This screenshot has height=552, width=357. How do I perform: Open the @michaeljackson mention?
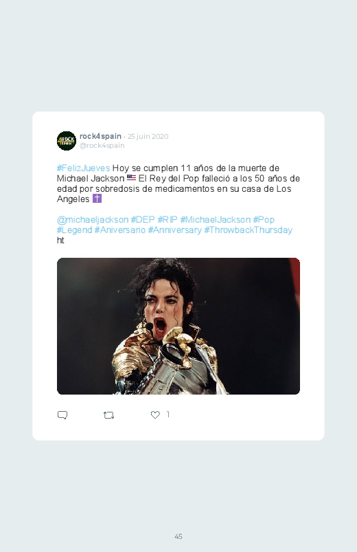(93, 220)
